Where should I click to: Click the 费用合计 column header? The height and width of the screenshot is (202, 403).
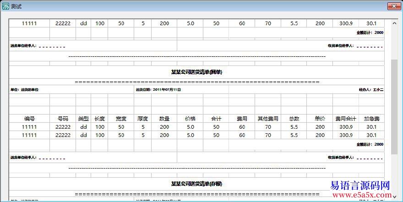(x=346, y=119)
